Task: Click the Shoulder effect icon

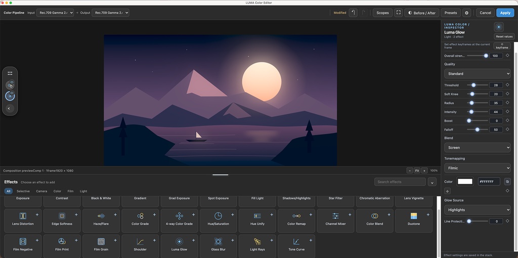Action: (140, 241)
